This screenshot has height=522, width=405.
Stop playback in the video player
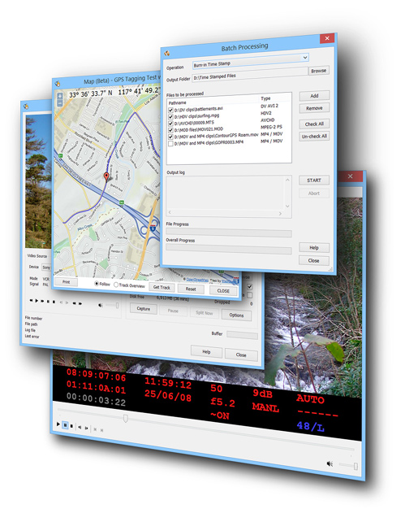71,426
